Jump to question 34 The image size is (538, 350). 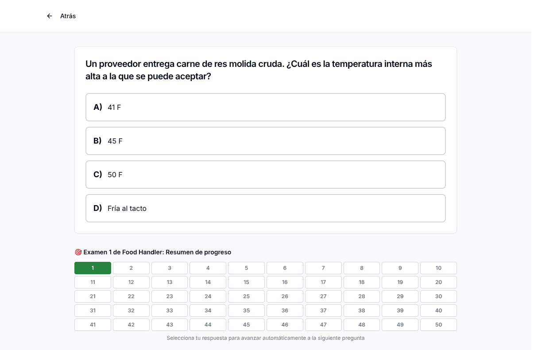[x=208, y=311]
